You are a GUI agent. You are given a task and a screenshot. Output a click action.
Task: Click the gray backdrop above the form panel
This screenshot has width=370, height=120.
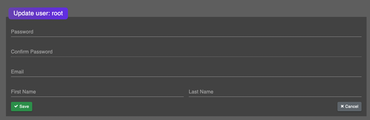pyautogui.click(x=212, y=8)
